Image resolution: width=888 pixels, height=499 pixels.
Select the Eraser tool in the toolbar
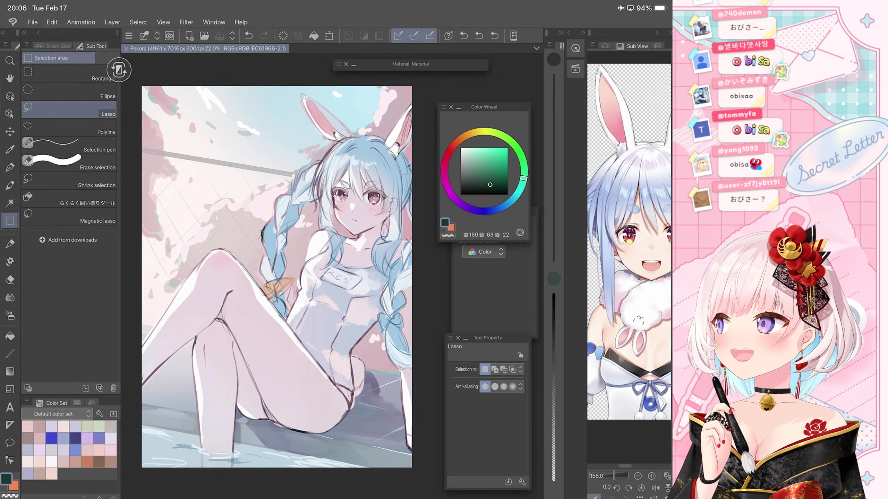pyautogui.click(x=10, y=279)
